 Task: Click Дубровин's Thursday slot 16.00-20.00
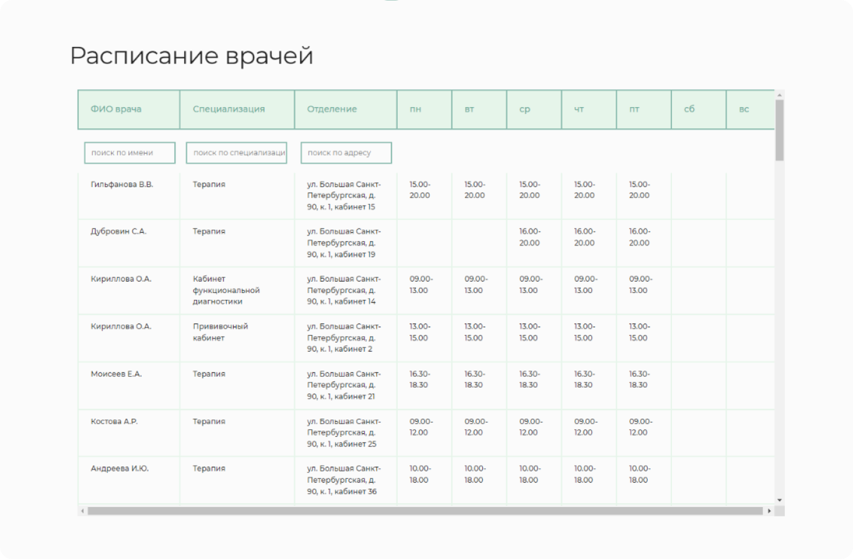click(x=585, y=237)
